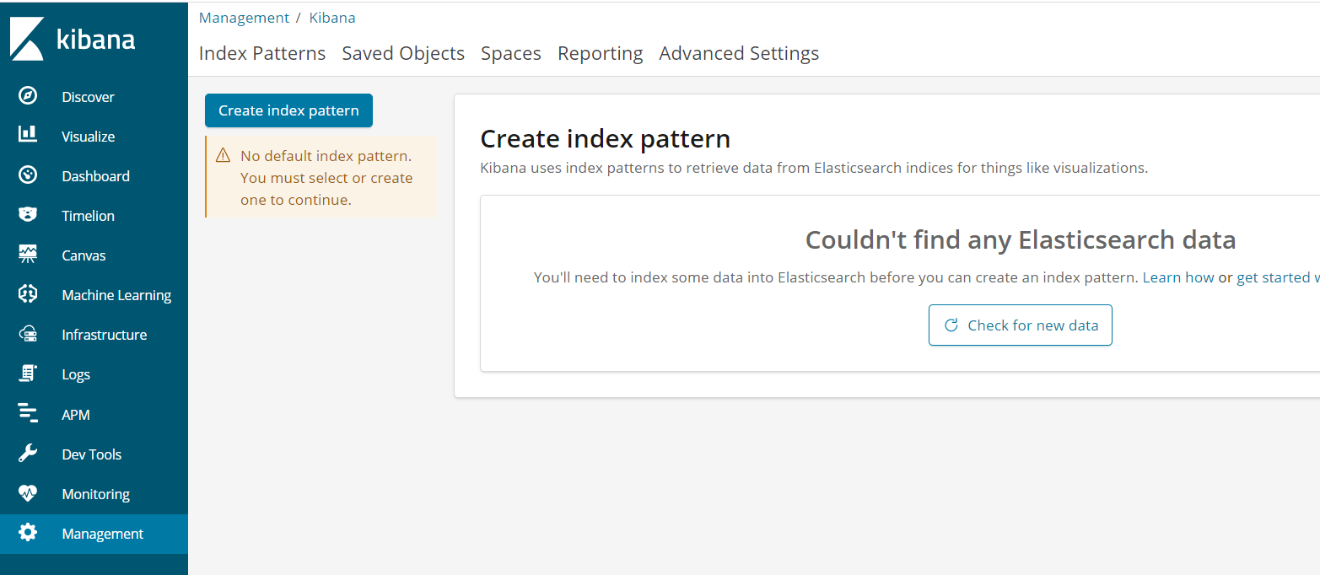Click the Canvas easel icon
The height and width of the screenshot is (575, 1320).
pyautogui.click(x=28, y=255)
